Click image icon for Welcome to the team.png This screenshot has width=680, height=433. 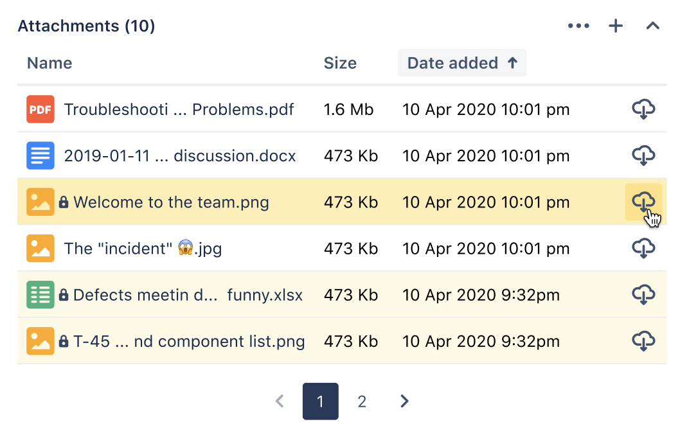(40, 202)
